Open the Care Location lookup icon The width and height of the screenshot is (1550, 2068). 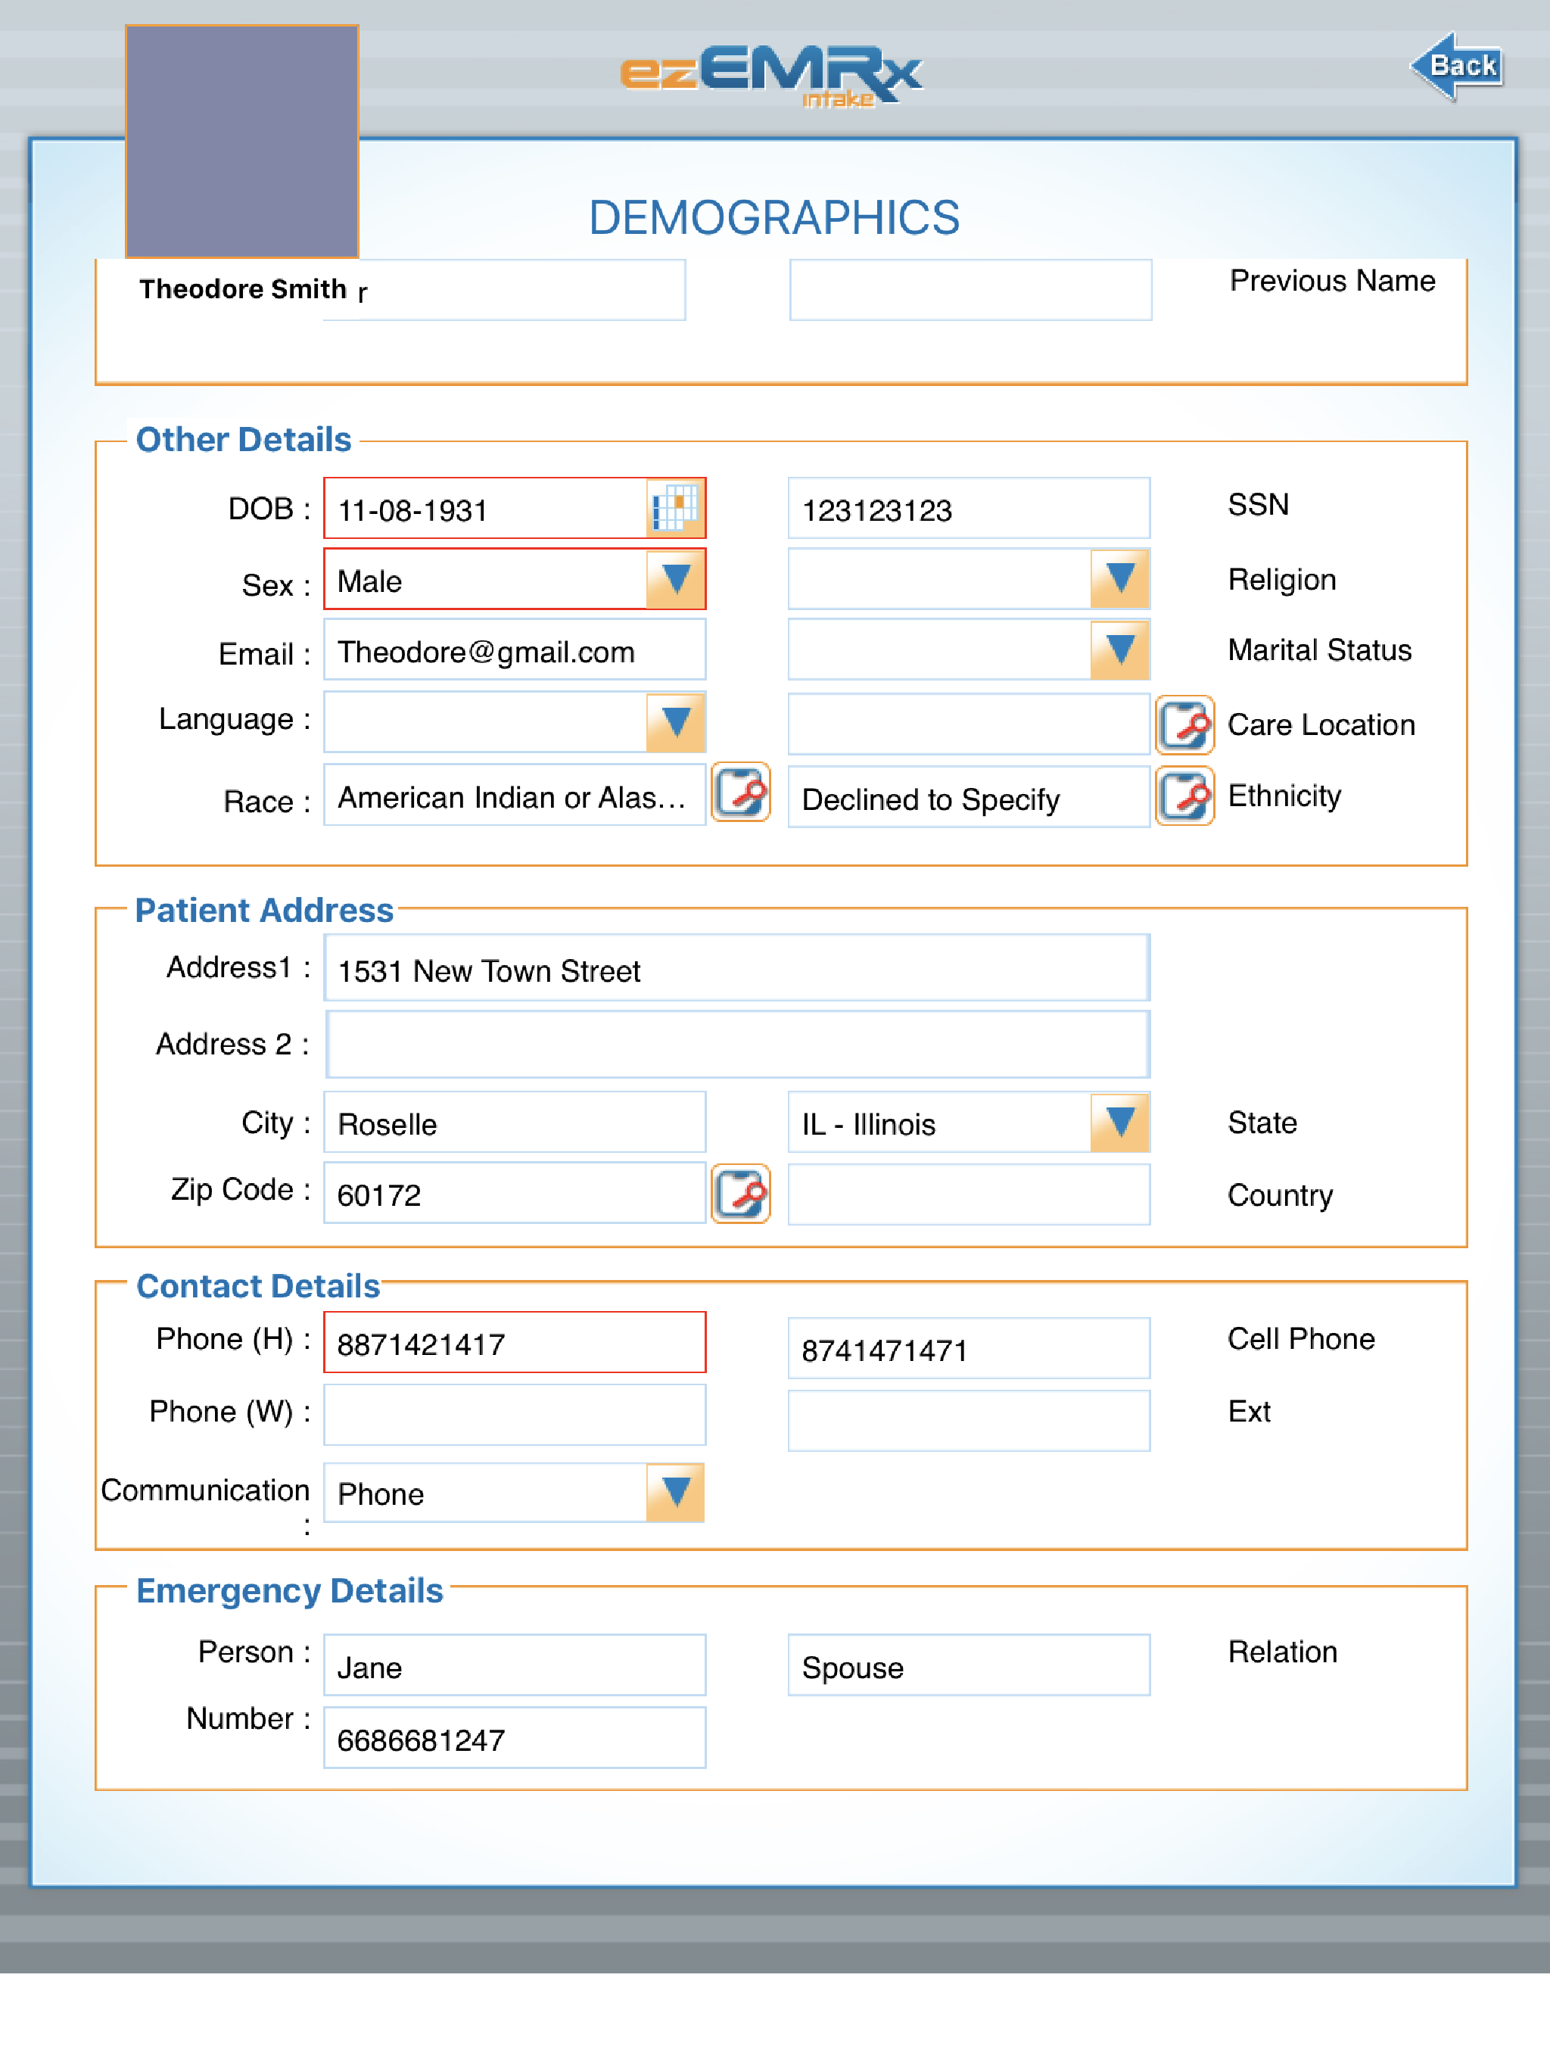coord(1184,724)
